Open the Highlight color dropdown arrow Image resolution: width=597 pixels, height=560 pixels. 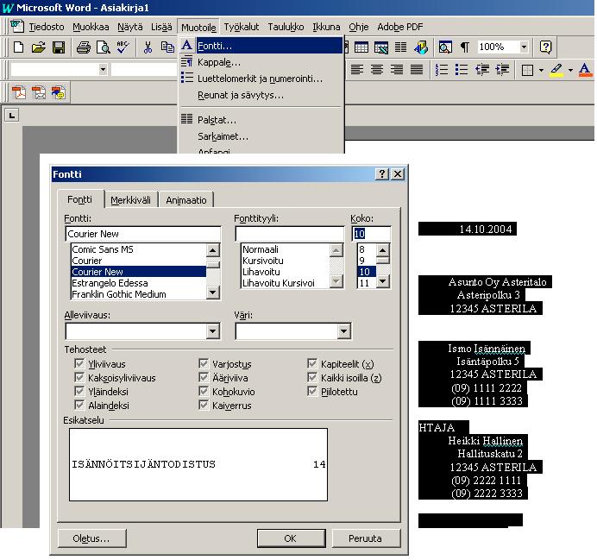[570, 70]
